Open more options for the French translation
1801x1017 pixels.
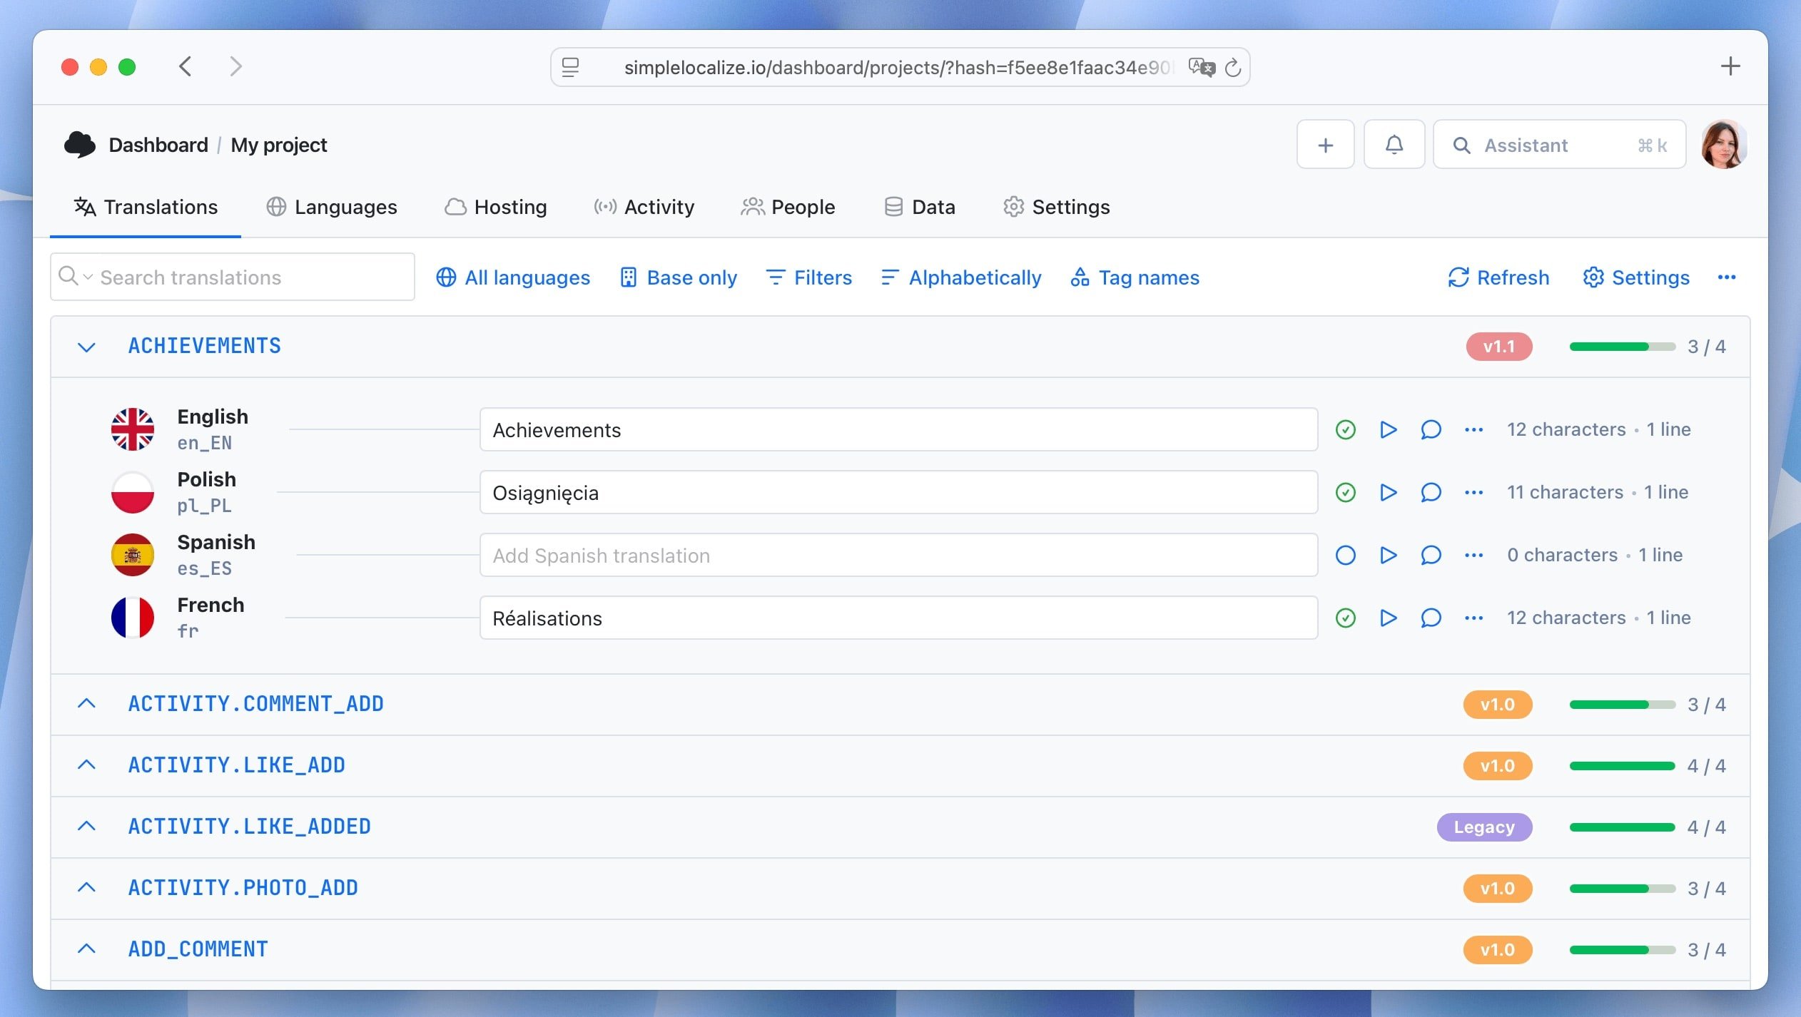[1473, 618]
